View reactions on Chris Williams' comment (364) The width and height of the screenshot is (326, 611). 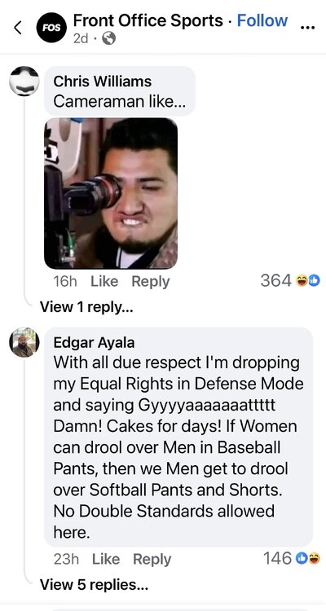(290, 280)
